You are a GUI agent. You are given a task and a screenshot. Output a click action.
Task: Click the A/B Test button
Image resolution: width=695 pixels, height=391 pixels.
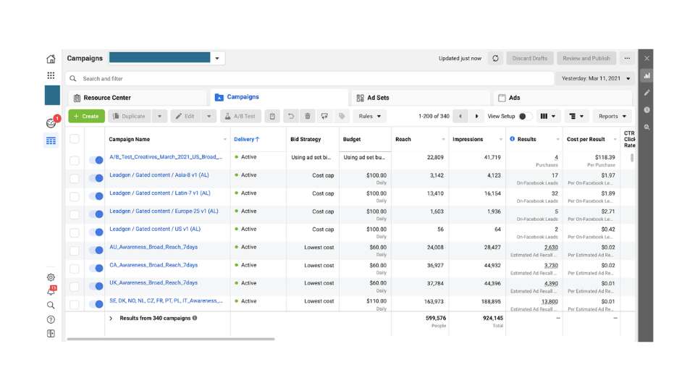pos(240,116)
